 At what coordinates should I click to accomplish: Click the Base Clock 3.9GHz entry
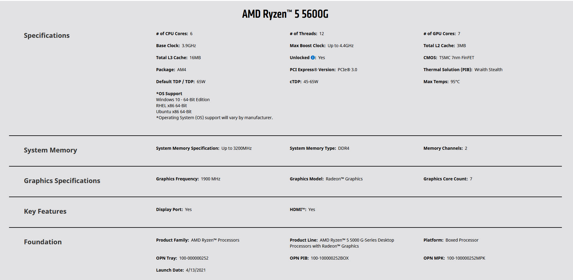click(x=176, y=46)
